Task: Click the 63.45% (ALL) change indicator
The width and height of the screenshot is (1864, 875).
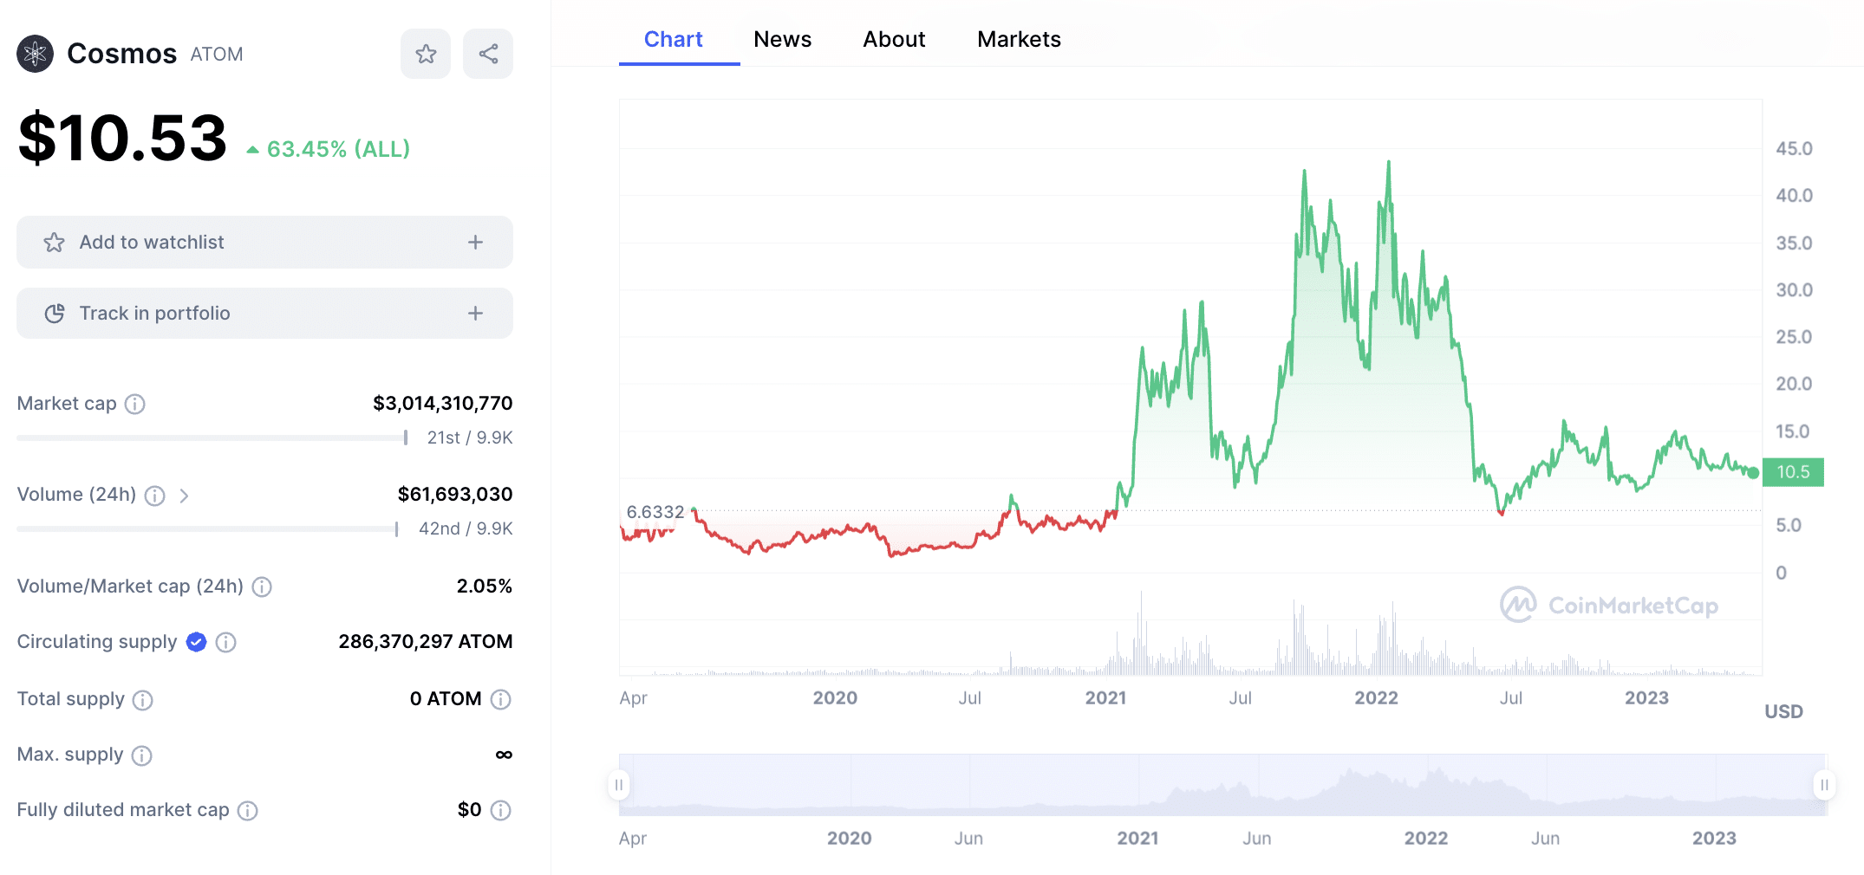Action: point(329,149)
